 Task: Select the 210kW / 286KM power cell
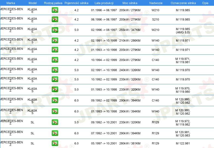130,40
